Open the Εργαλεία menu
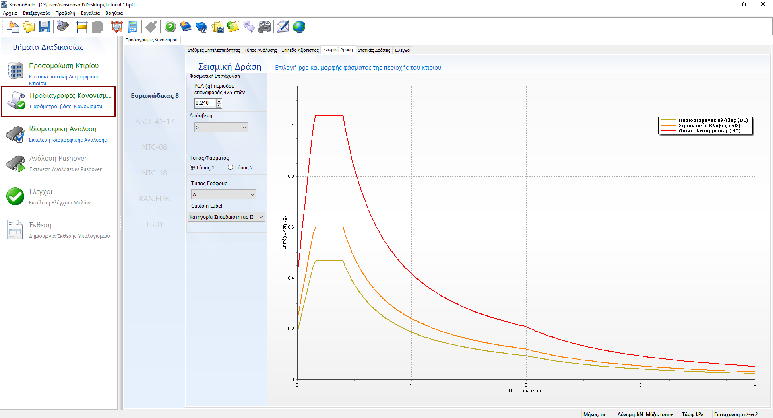The width and height of the screenshot is (773, 418). click(x=90, y=13)
